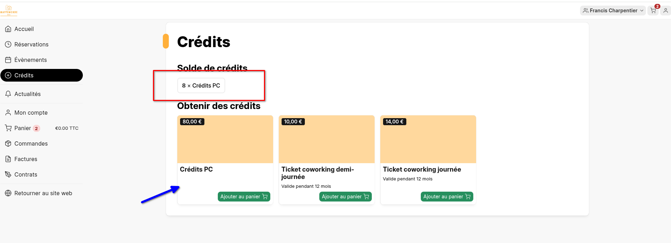
Task: Open the cart icon in top bar
Action: point(653,11)
